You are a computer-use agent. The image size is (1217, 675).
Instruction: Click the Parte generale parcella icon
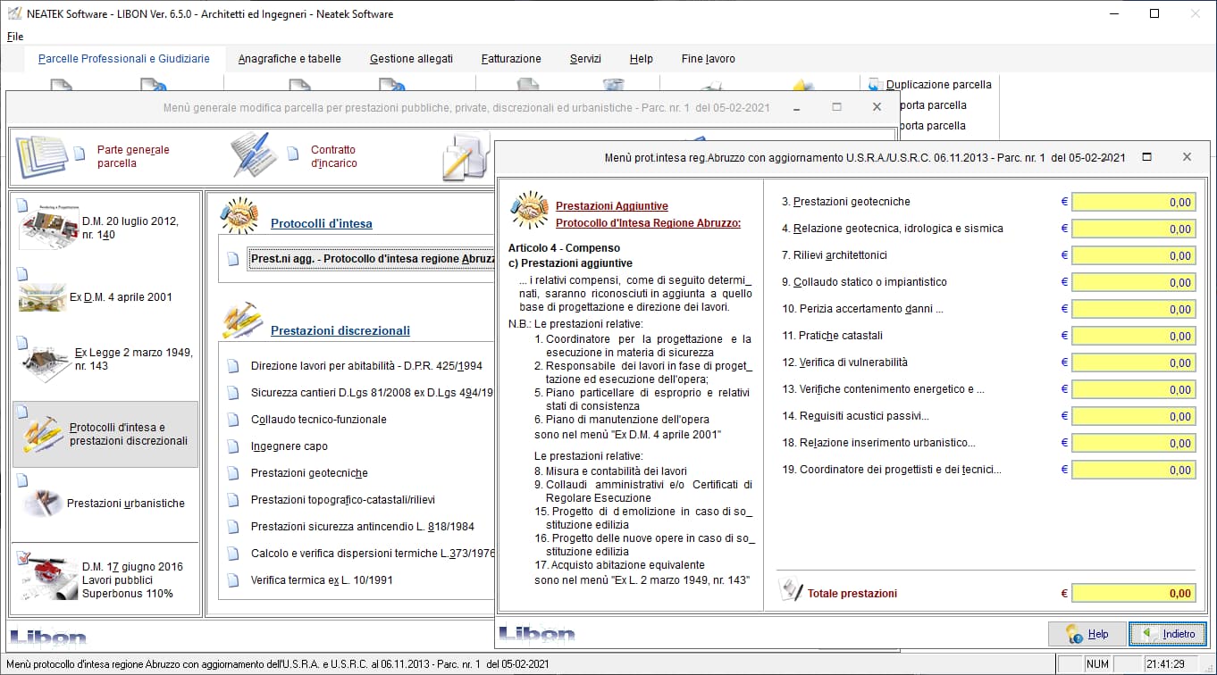41,156
